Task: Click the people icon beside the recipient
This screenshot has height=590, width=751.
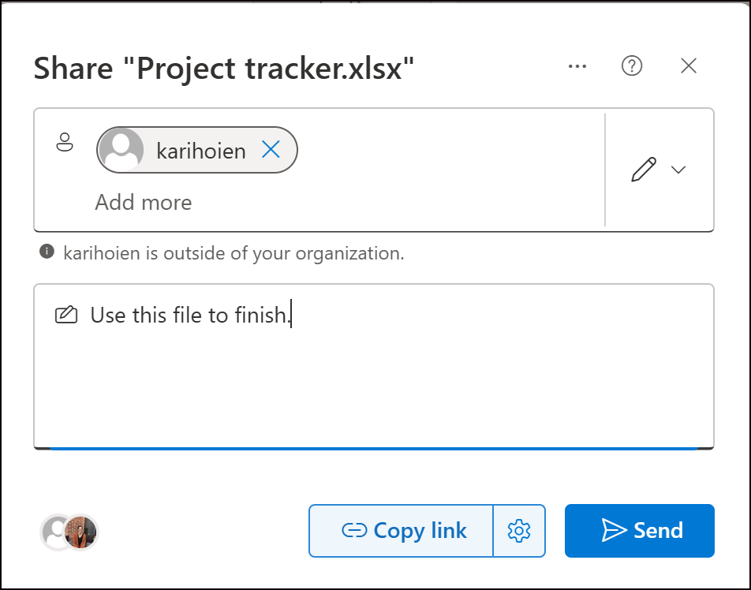Action: click(64, 143)
